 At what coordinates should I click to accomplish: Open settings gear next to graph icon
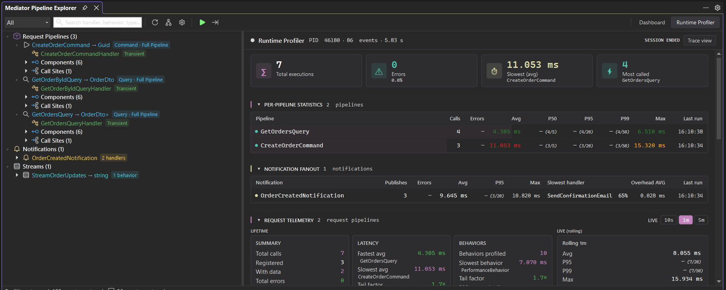click(182, 22)
